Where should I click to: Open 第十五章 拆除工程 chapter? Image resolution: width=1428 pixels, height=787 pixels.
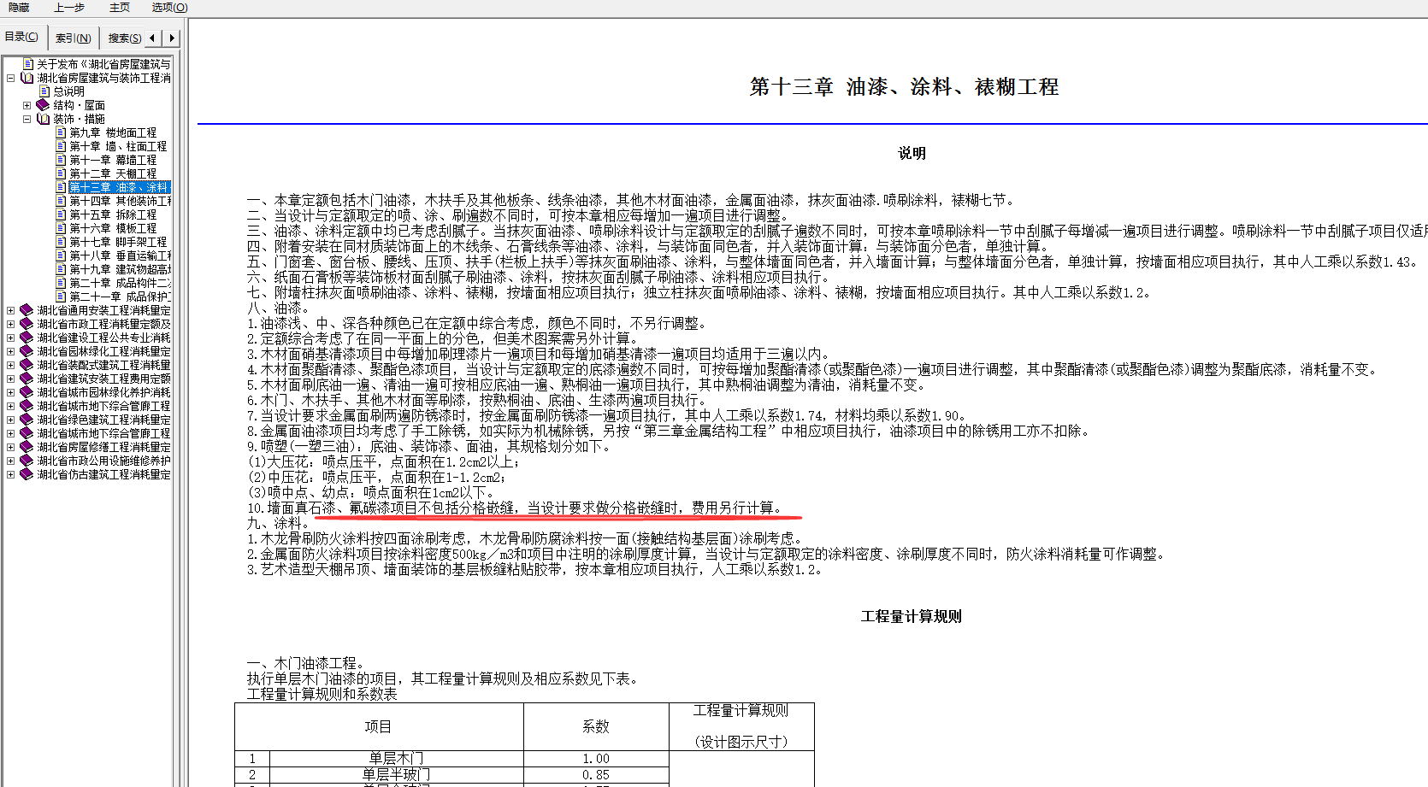tap(113, 214)
